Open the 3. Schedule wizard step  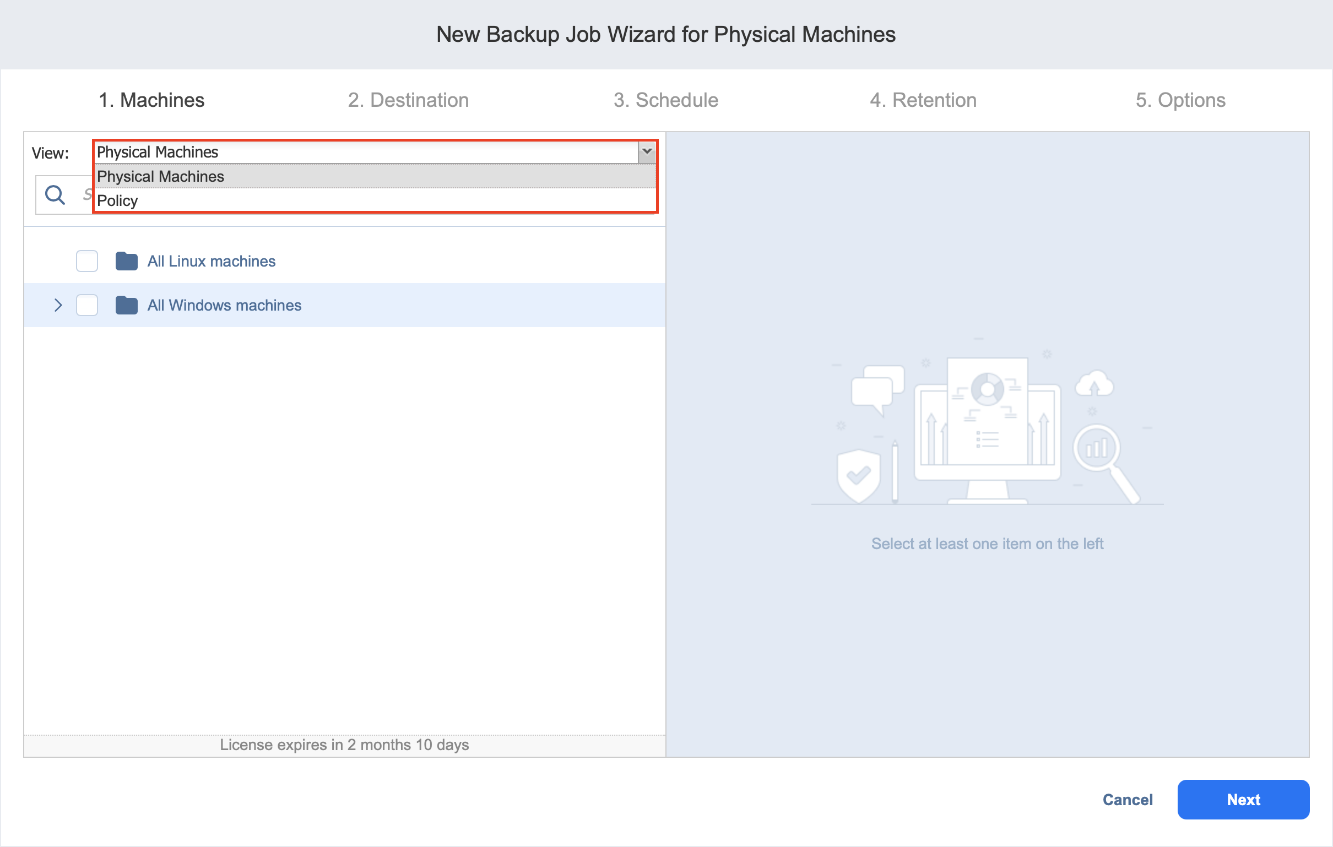click(x=665, y=100)
